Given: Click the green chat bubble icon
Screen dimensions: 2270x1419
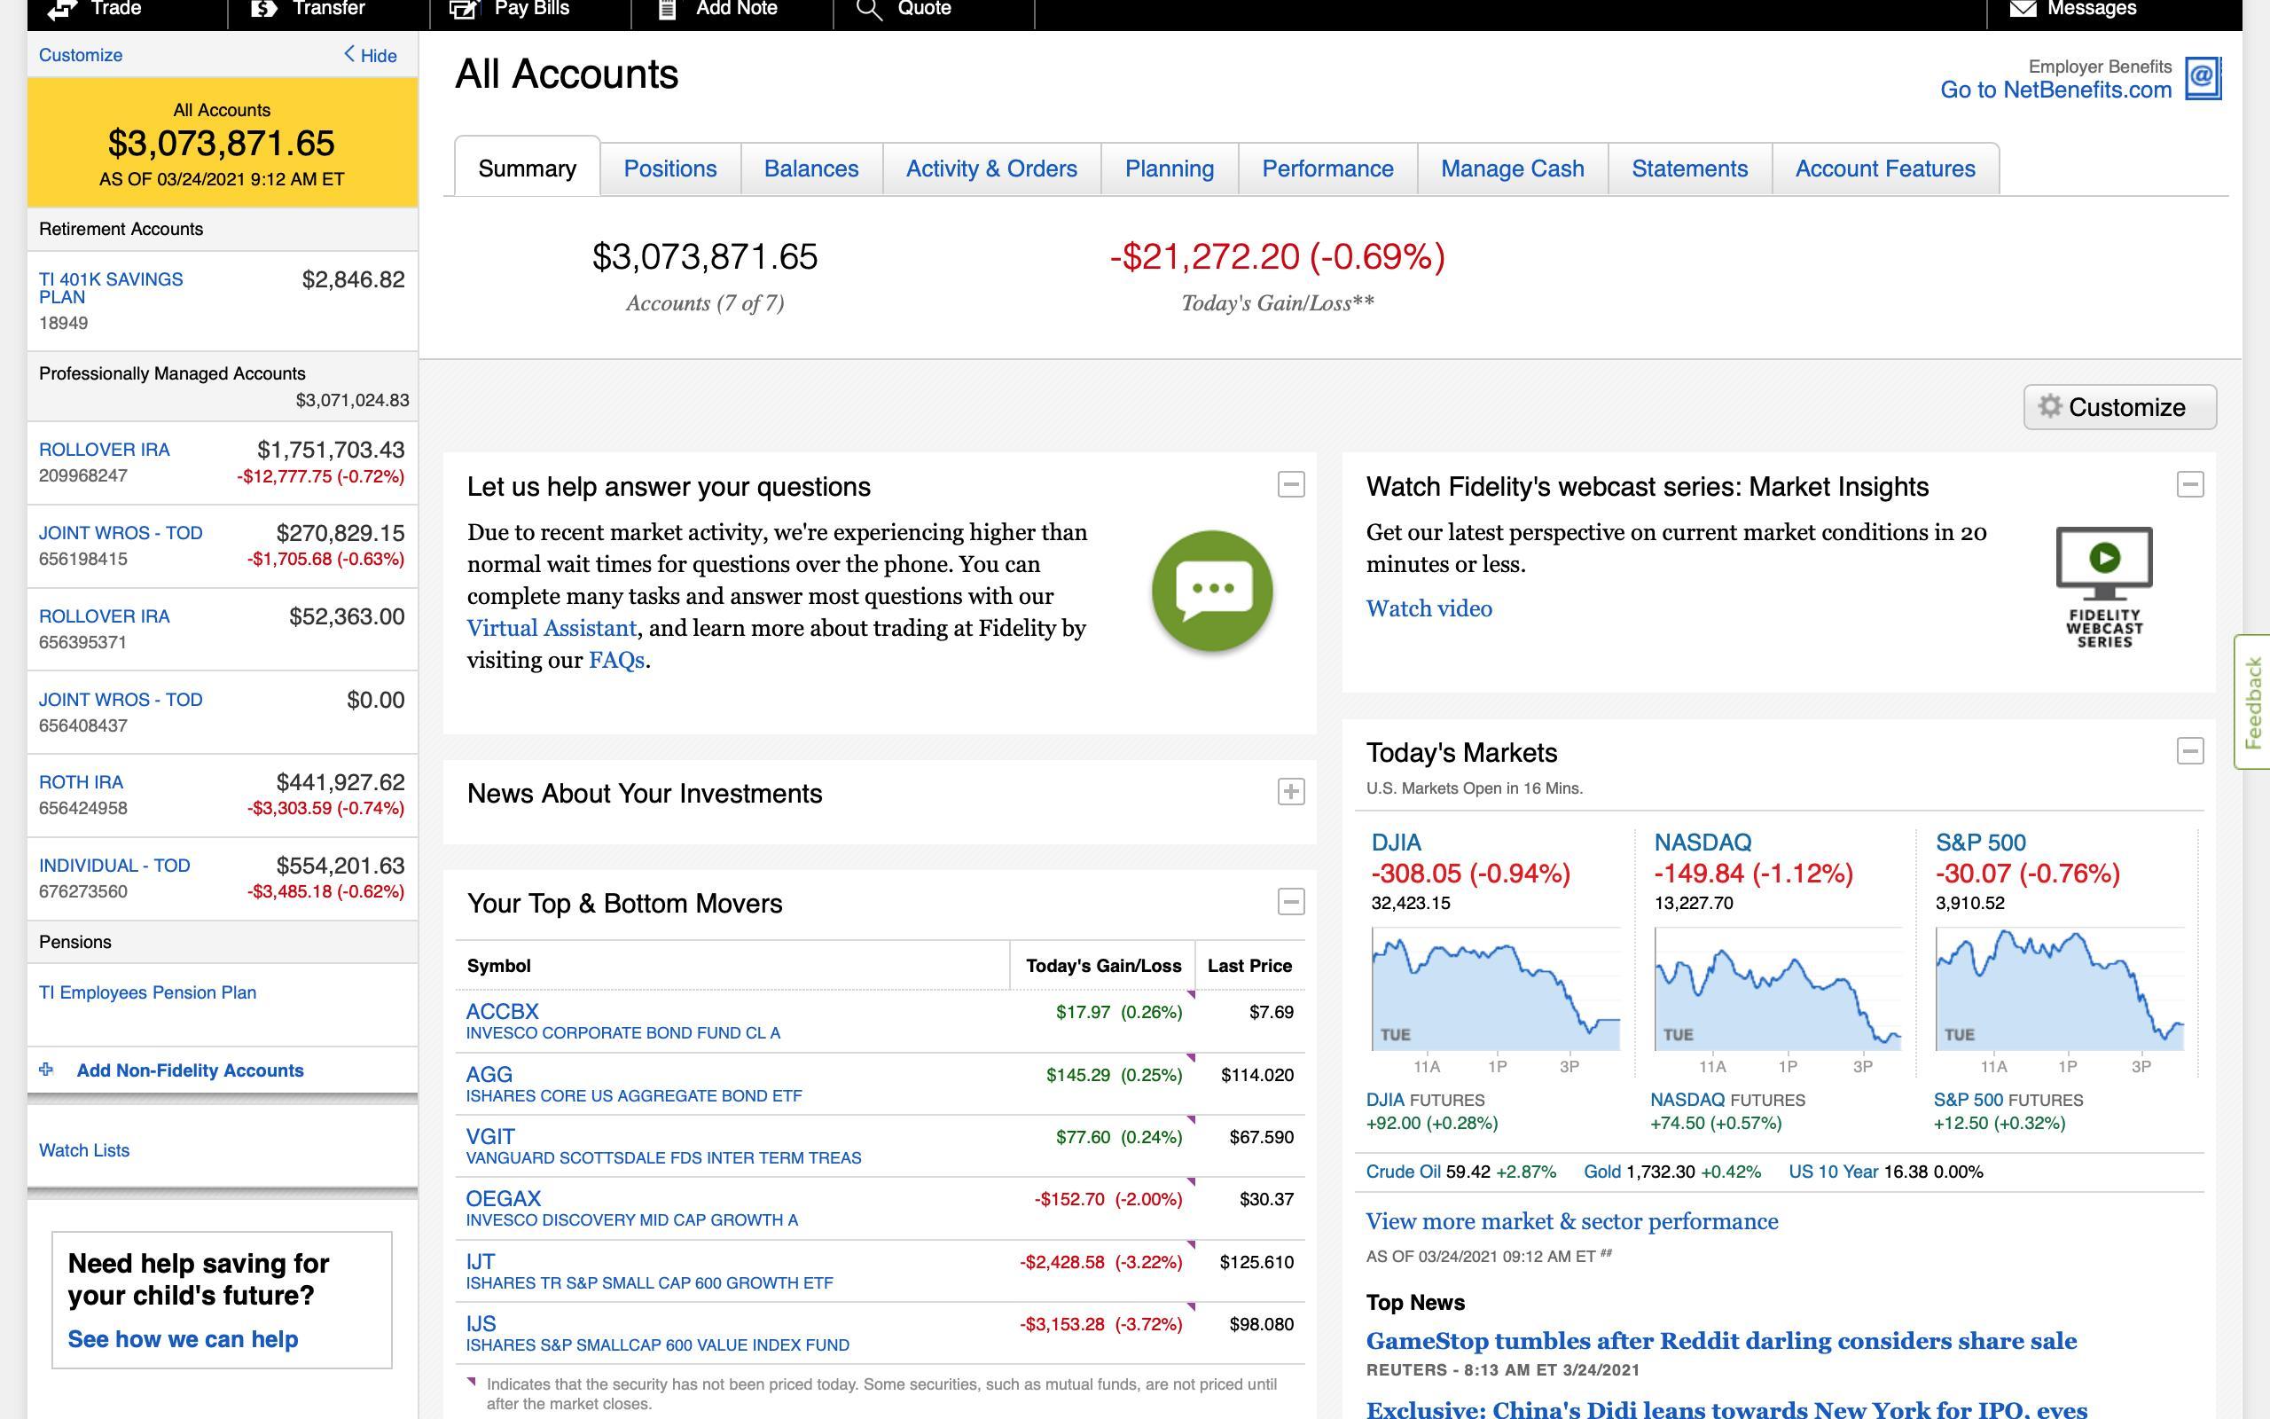Looking at the screenshot, I should [1212, 591].
